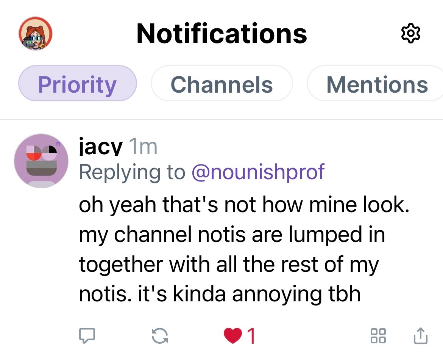Tap jacy's username to view profile
This screenshot has width=443, height=363.
point(100,147)
